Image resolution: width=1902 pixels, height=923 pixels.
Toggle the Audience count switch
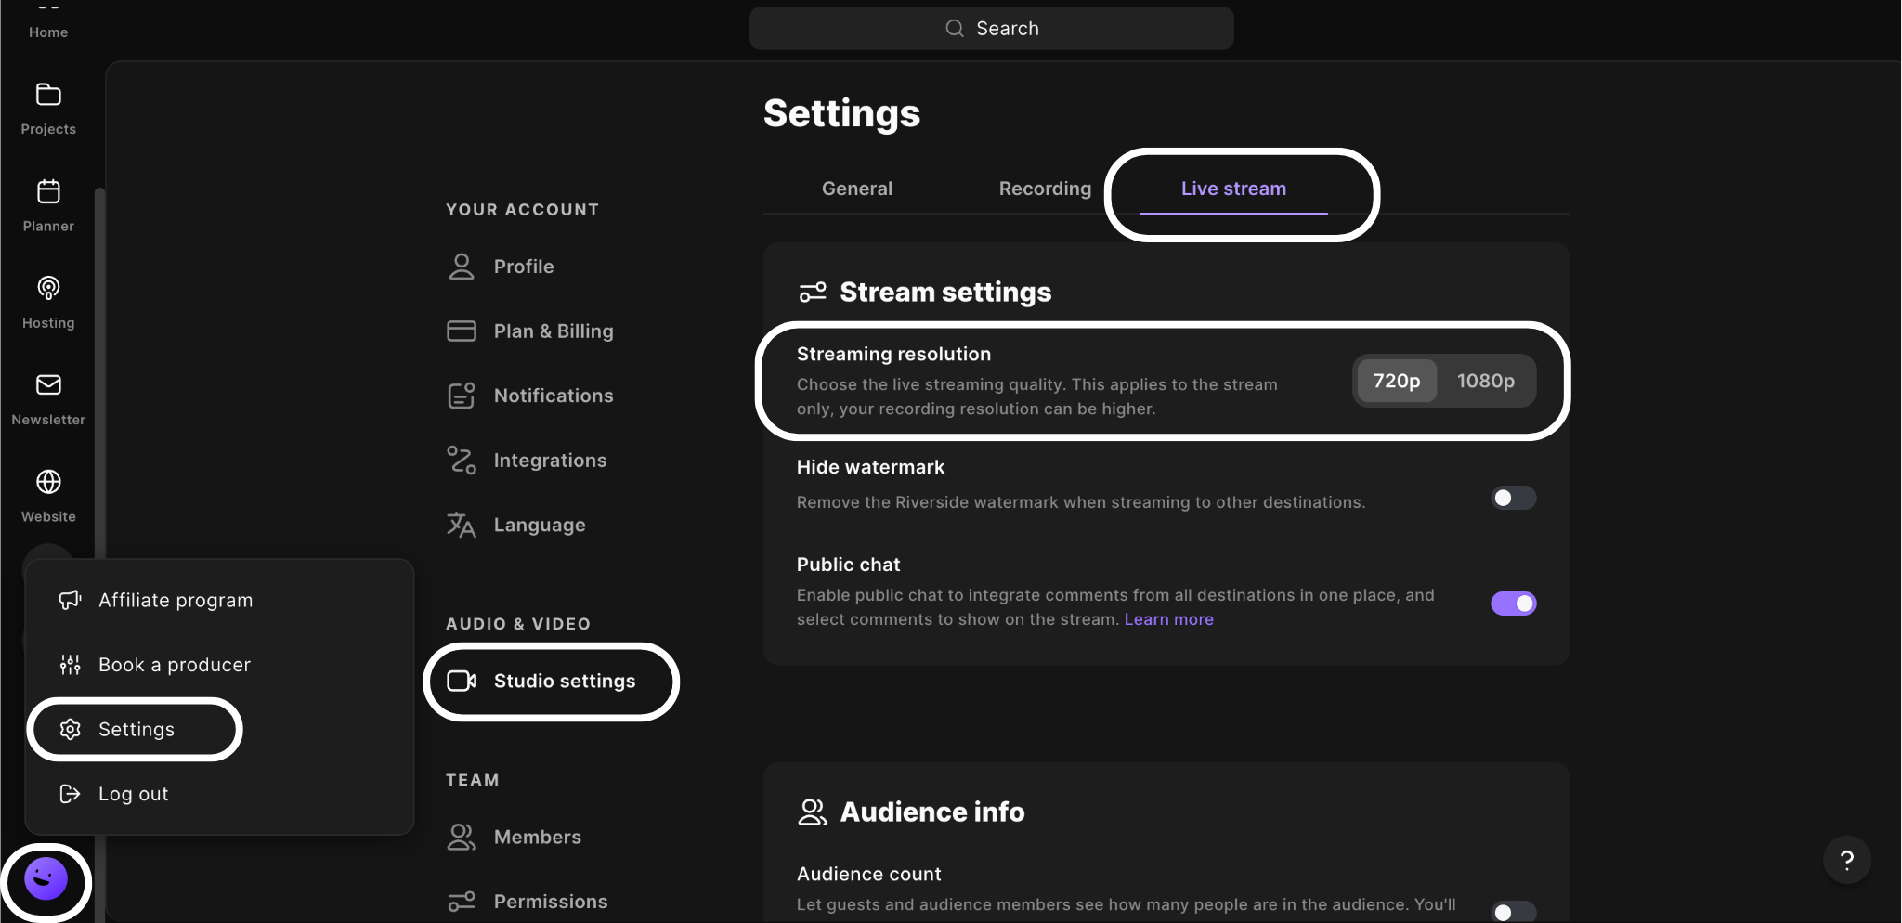click(1514, 912)
